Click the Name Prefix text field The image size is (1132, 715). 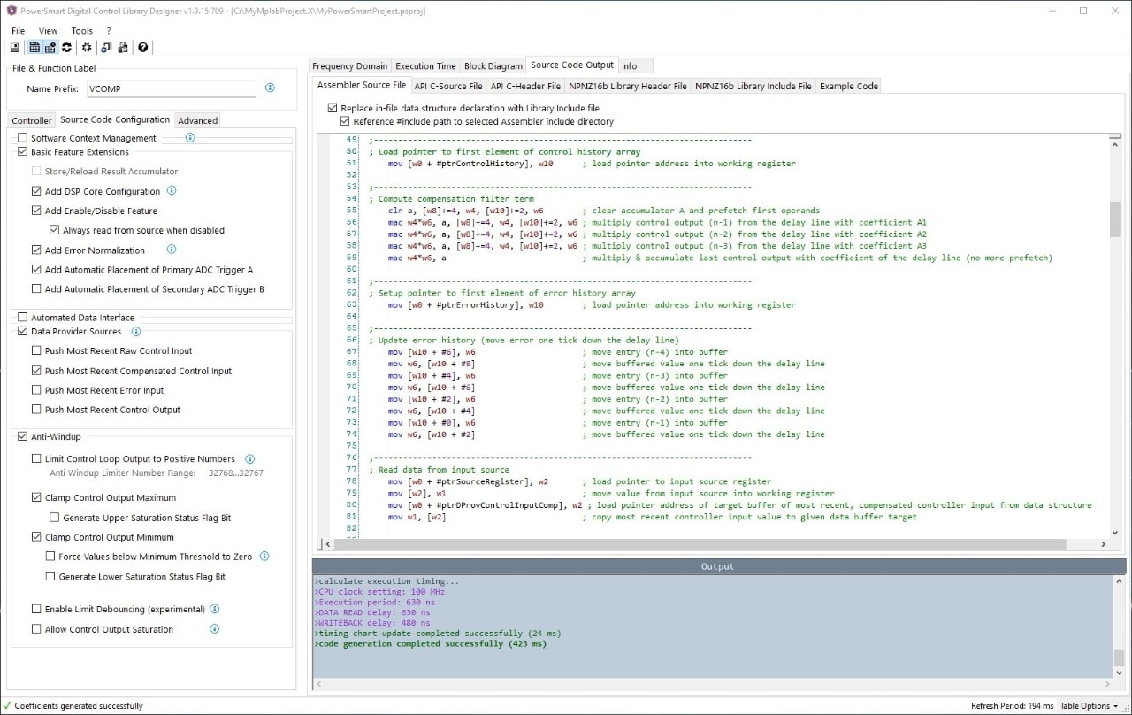coord(170,88)
